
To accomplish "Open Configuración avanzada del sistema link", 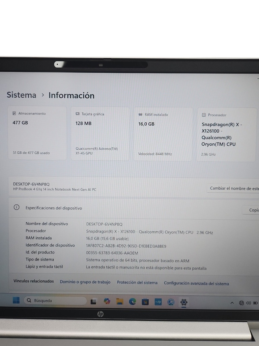I will 196,283.
